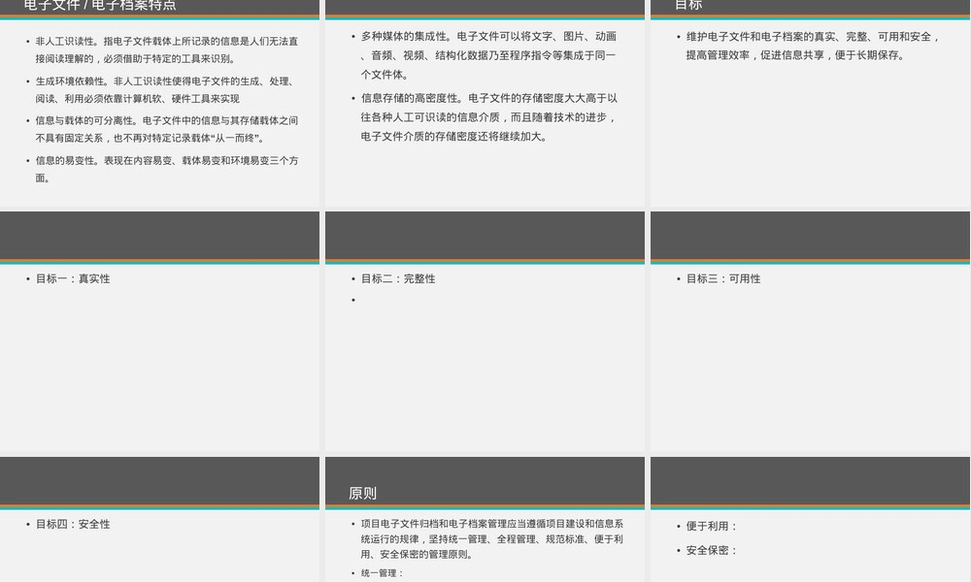Select the slide showing 目标一：真实性
Viewport: 971px width, 582px height.
click(160, 332)
